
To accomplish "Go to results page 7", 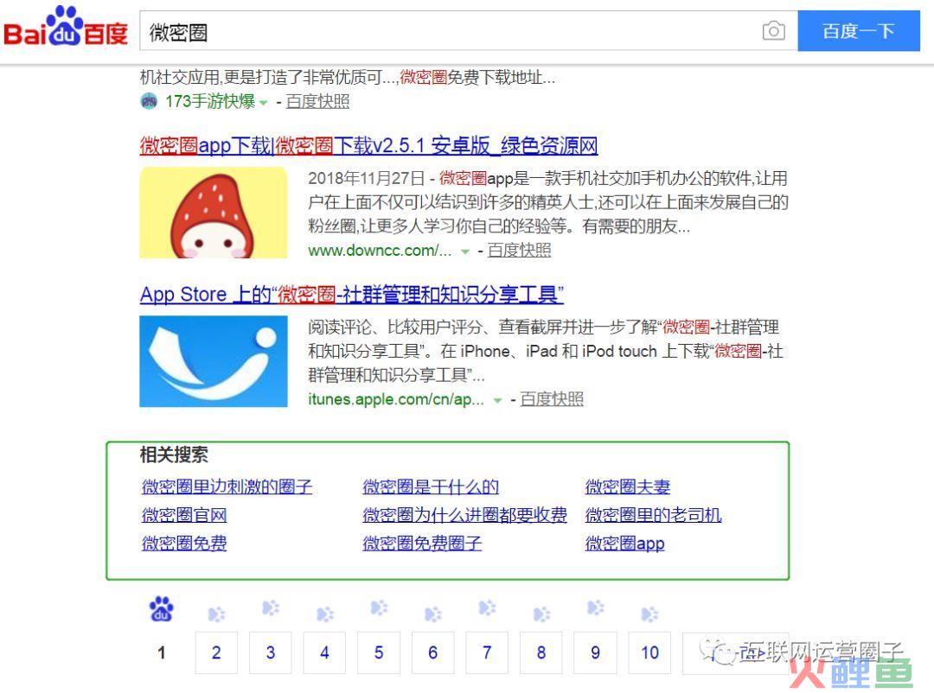I will (487, 652).
